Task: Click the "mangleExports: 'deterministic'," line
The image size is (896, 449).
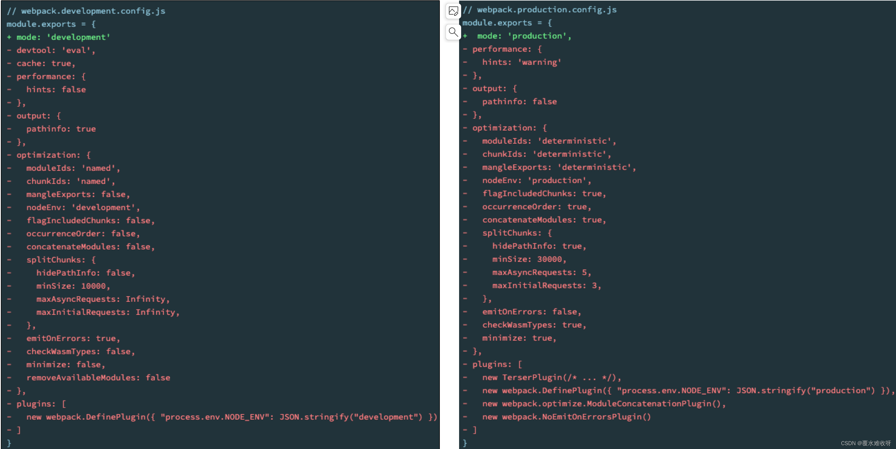Action: (559, 167)
